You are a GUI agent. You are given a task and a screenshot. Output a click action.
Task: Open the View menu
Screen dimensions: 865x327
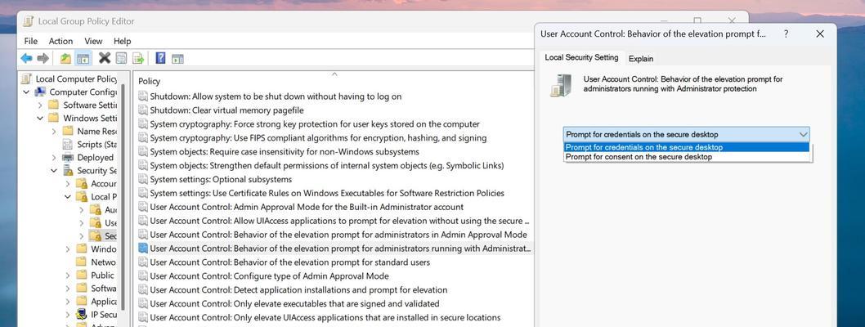(93, 41)
